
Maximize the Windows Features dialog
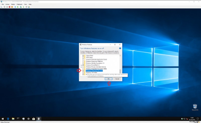115,45
